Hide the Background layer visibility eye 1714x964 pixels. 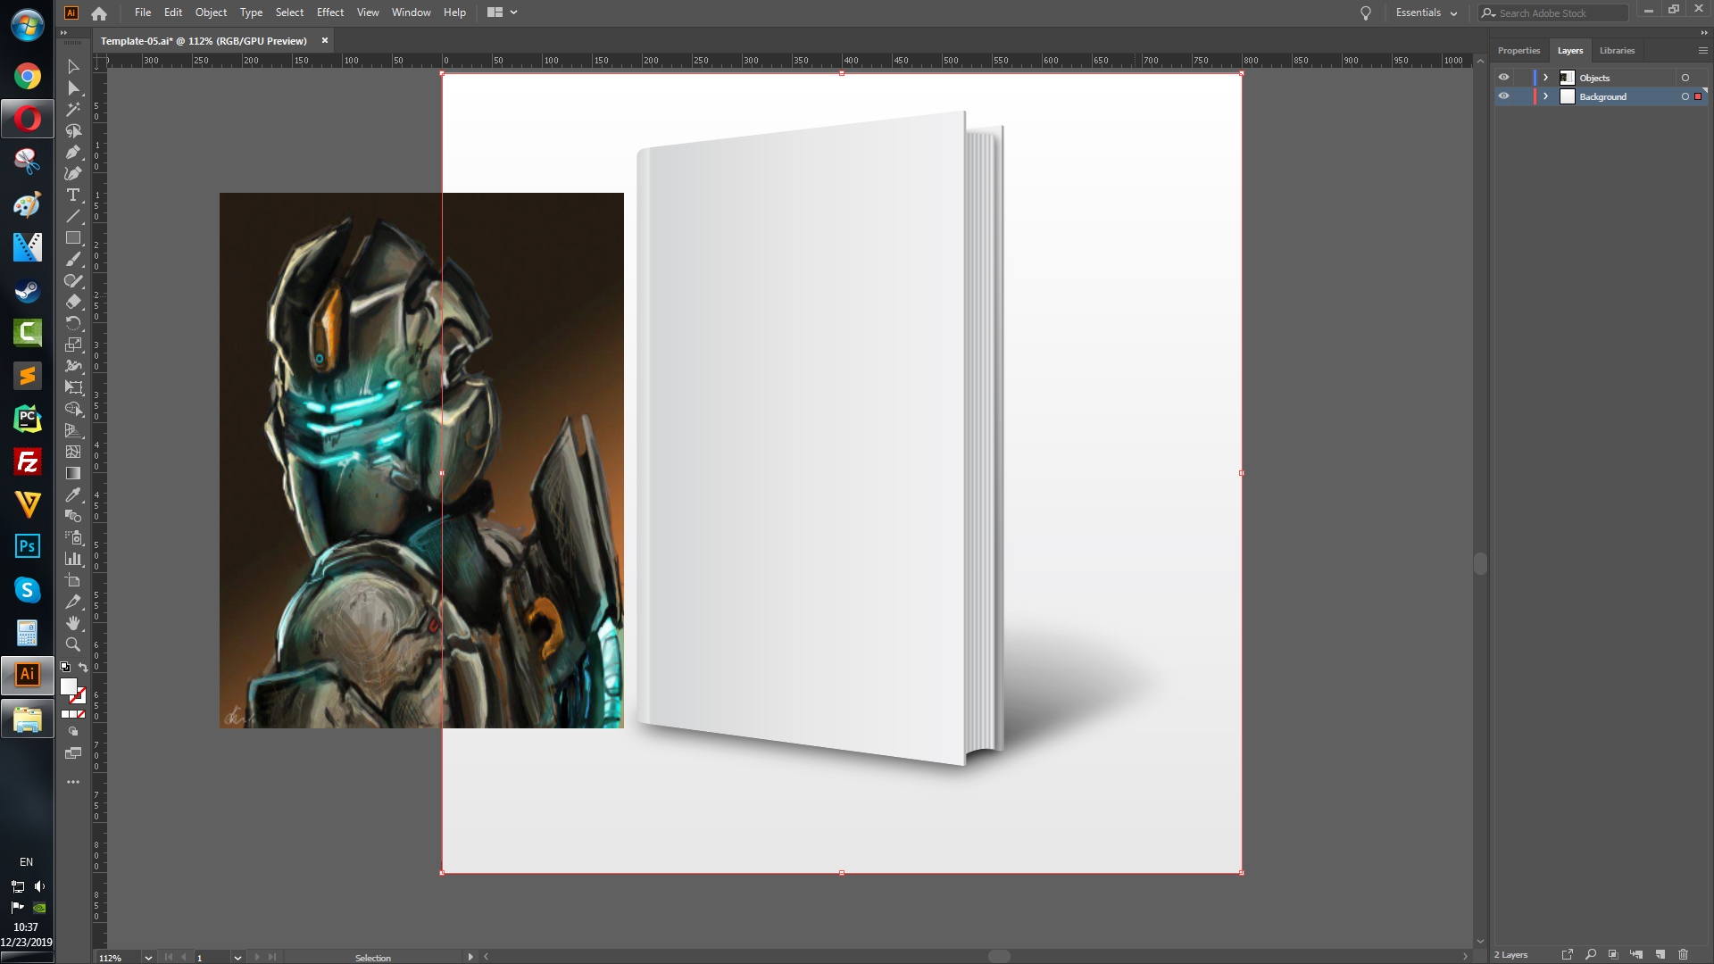[1503, 96]
